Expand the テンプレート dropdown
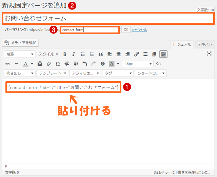217x177 pixels. [52, 73]
